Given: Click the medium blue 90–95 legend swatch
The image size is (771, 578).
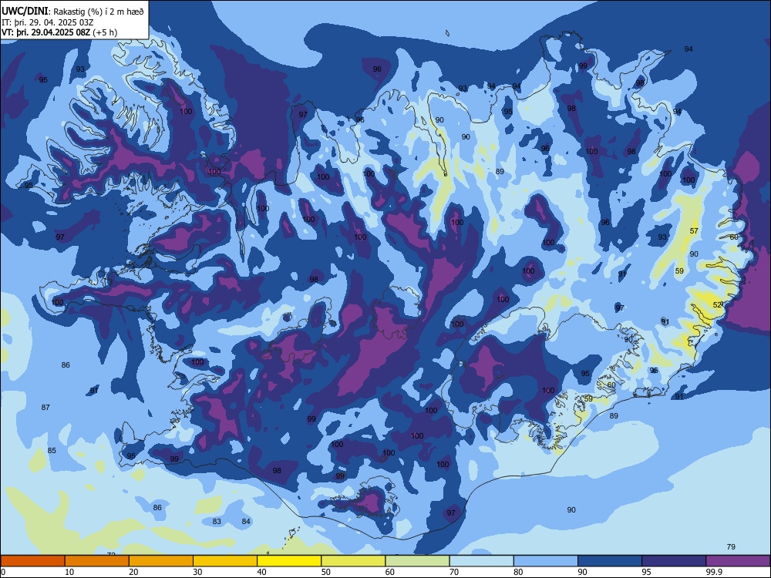Looking at the screenshot, I should 610,561.
